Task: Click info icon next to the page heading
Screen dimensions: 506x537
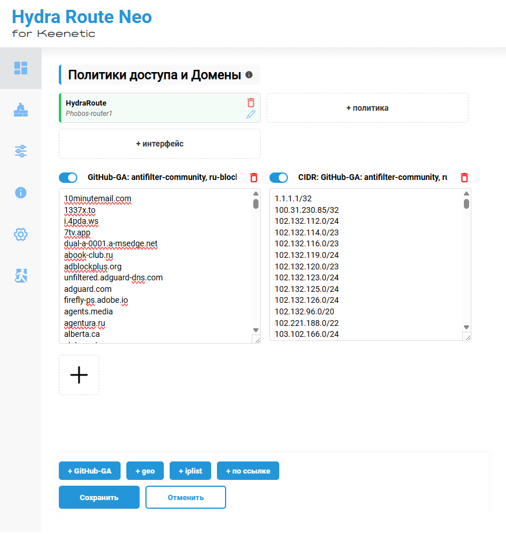Action: [249, 75]
